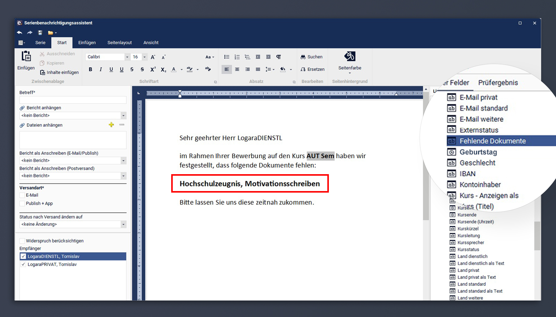Enable the E-Mail Versandart checkbox
This screenshot has height=317, width=556.
(x=22, y=195)
